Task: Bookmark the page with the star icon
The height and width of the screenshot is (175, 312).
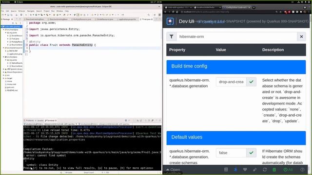Action: pos(281,12)
